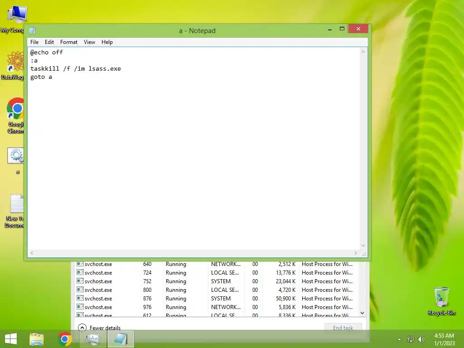464x348 pixels.
Task: Click process icon of svchost.exe PID 640
Action: [80, 264]
